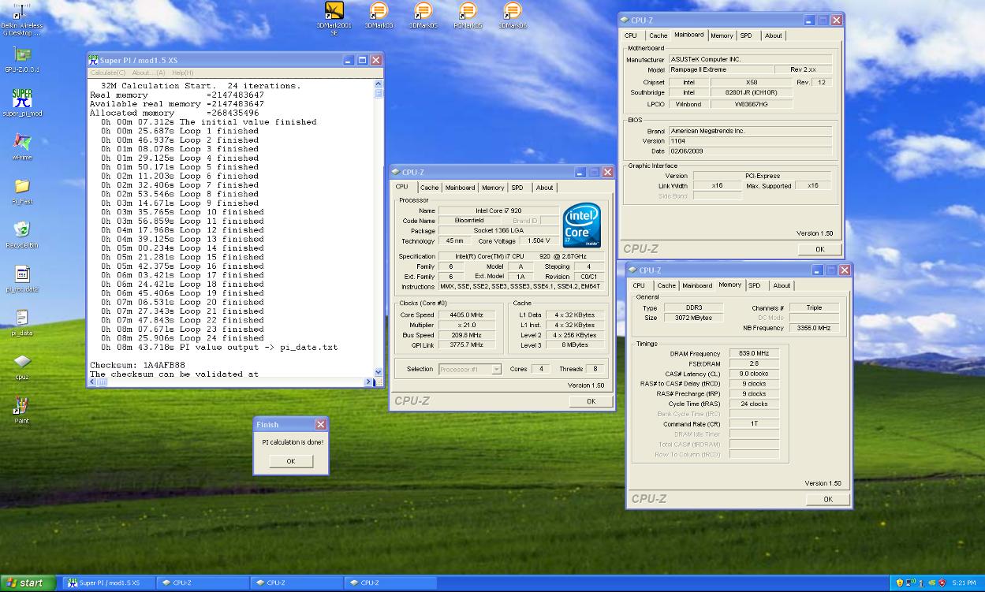The width and height of the screenshot is (985, 592).
Task: Open the GPU-Z.0.3.1 desktop icon
Action: (x=22, y=59)
